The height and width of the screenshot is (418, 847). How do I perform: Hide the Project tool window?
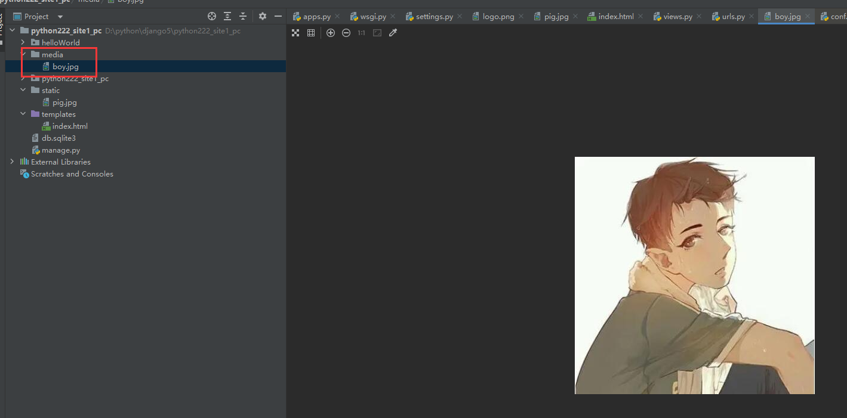(278, 16)
